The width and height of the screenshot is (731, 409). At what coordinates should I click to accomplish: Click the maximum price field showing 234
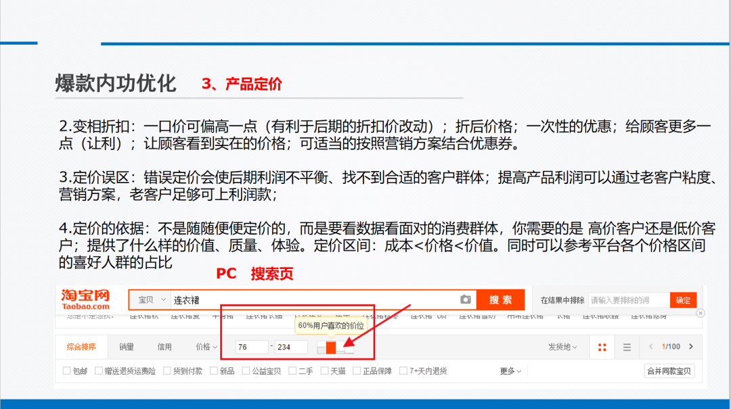pyautogui.click(x=291, y=347)
